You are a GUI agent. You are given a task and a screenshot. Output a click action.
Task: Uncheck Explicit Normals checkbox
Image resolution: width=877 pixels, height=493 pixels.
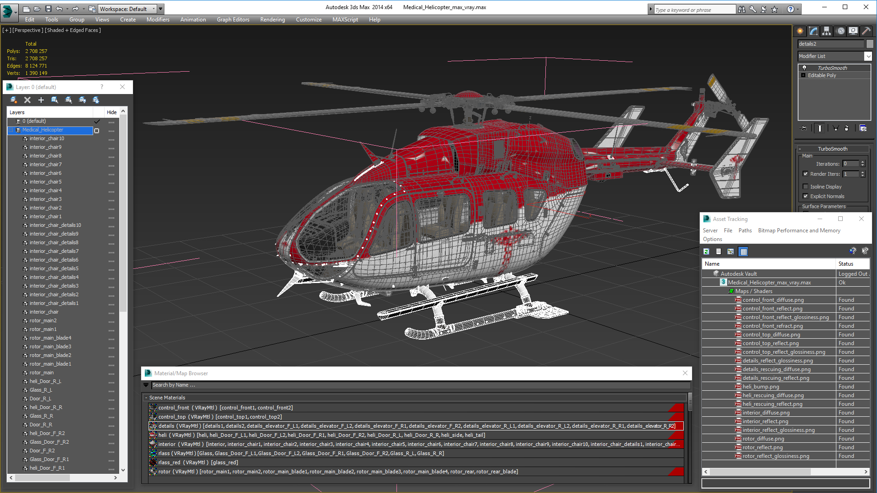(x=805, y=196)
